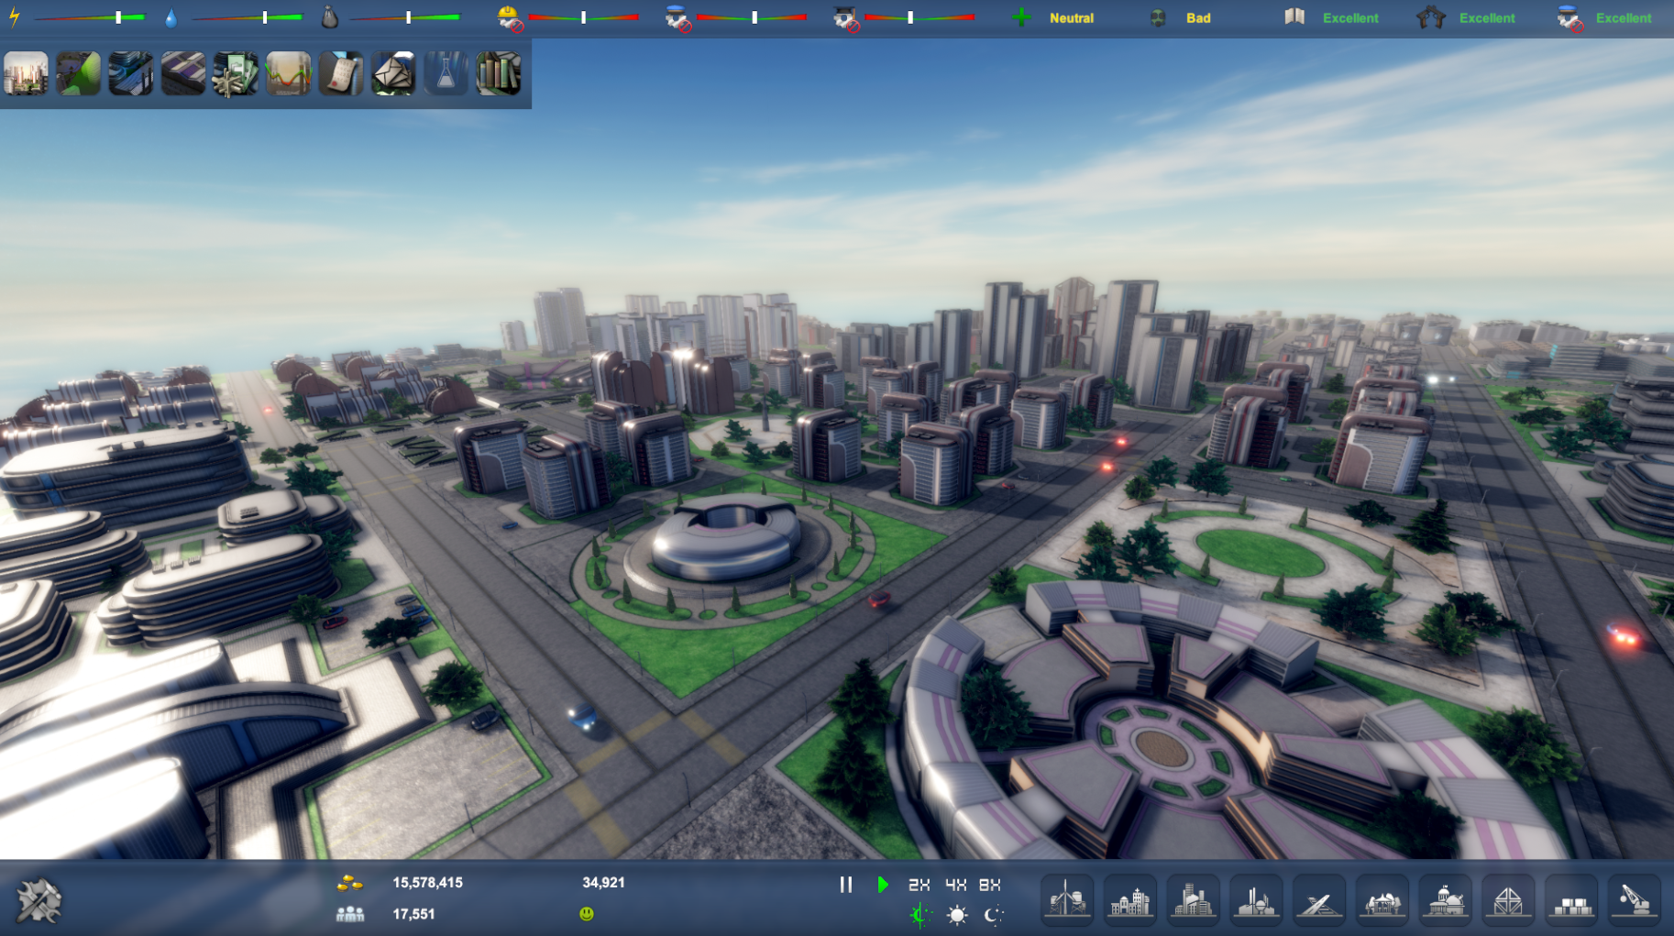Click the green cross health status icon
The height and width of the screenshot is (936, 1674).
pos(1021,17)
